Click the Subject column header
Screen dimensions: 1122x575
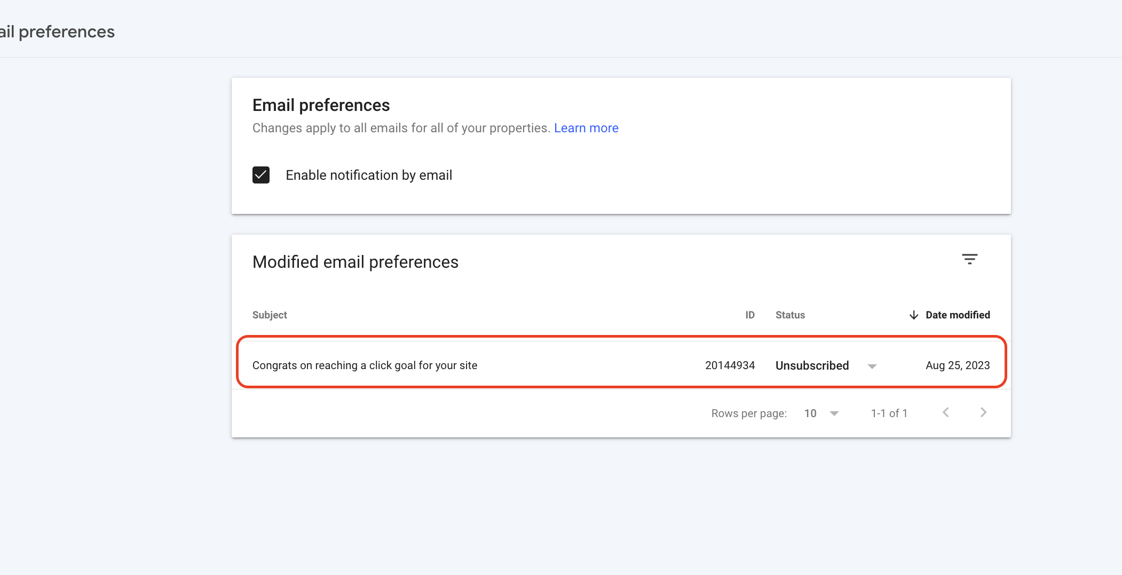tap(270, 315)
